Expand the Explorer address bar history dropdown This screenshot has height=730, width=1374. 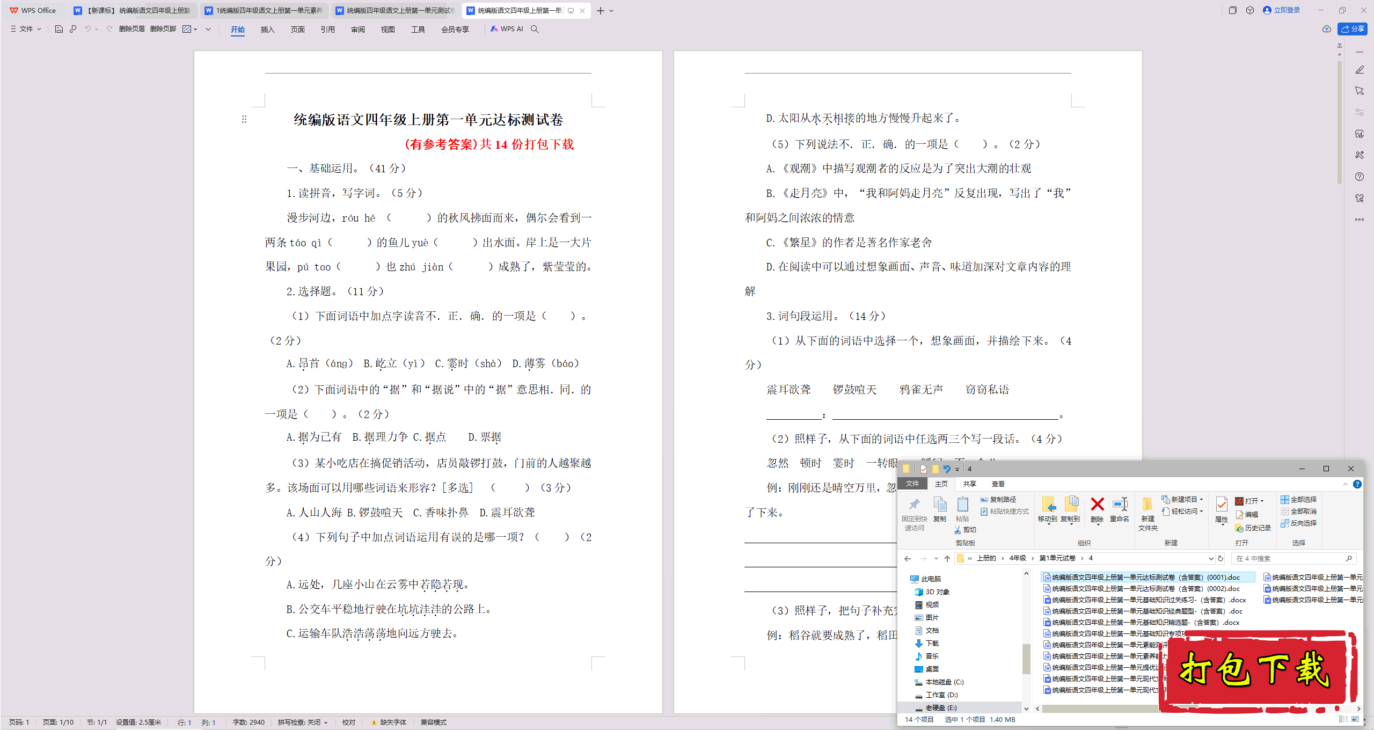1211,559
